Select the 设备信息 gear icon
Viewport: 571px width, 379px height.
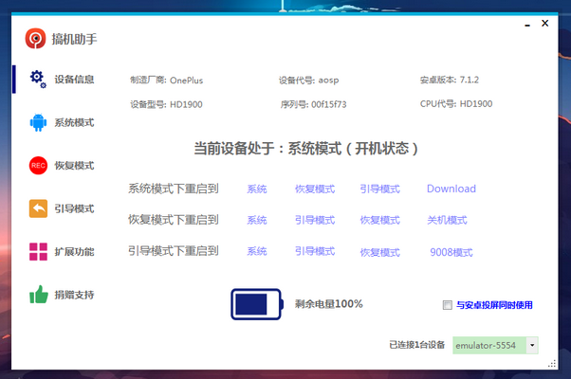tap(38, 79)
